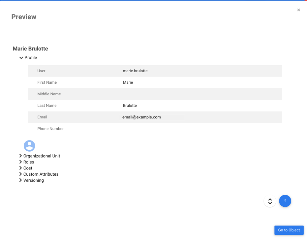Close the Preview dialog with X
307x239 pixels.
(x=298, y=10)
